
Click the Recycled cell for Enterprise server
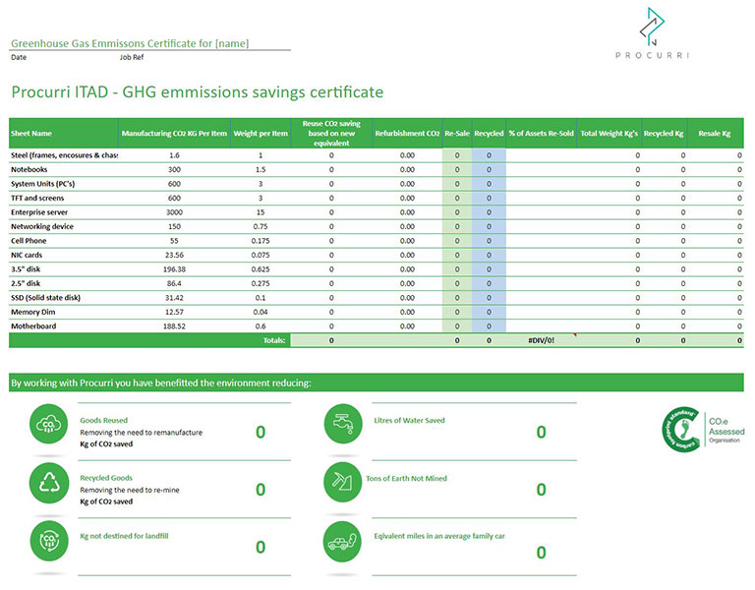click(488, 211)
